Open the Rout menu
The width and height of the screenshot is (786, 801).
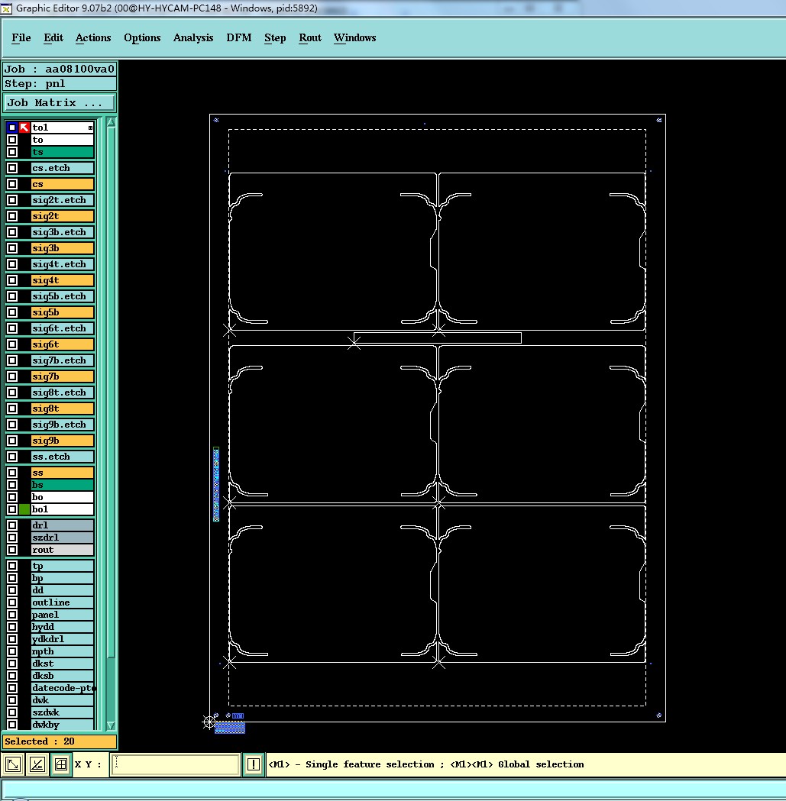(309, 38)
